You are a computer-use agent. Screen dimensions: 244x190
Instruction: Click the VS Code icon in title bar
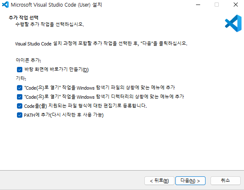pyautogui.click(x=5, y=5)
